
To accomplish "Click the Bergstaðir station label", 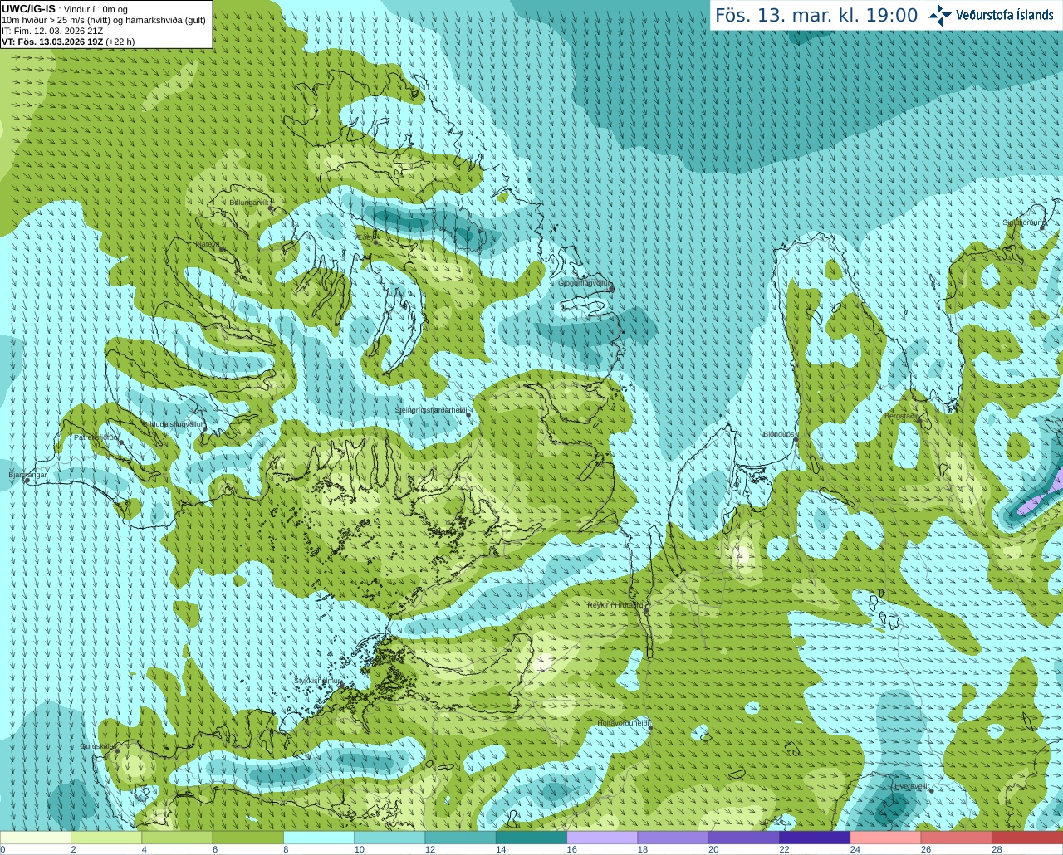I will [901, 416].
